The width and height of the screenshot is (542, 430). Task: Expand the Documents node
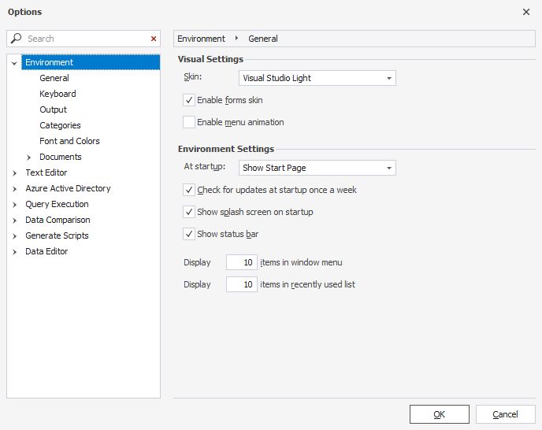(28, 158)
